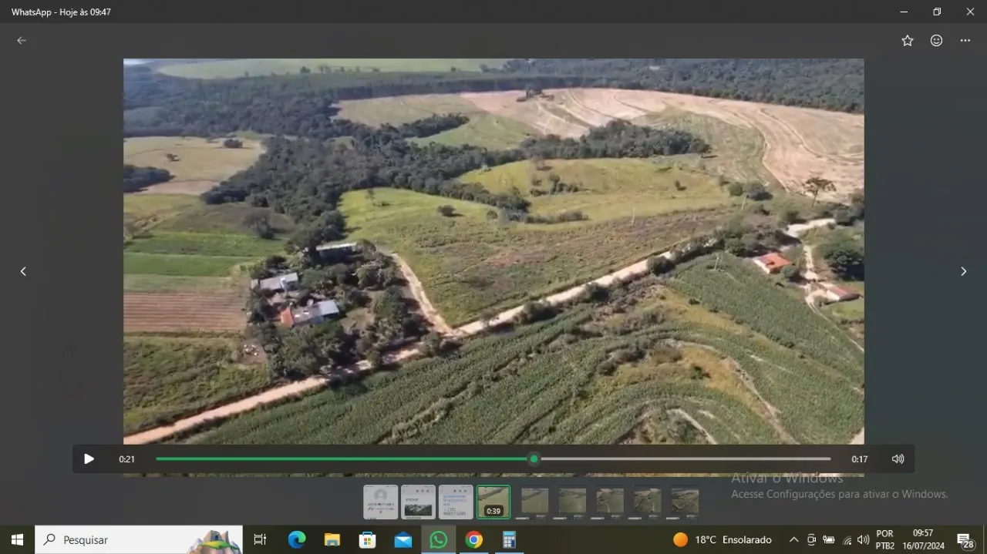Click the 0:21 elapsed time label
Viewport: 987px width, 554px height.
pos(126,459)
